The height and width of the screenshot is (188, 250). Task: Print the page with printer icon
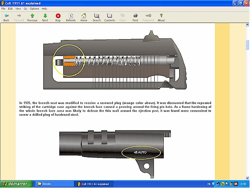[135, 15]
